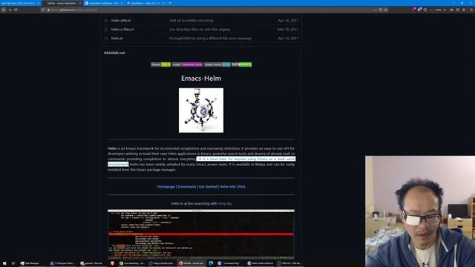Click the melpa stable badge
This screenshot has width=475, height=267.
tap(217, 65)
